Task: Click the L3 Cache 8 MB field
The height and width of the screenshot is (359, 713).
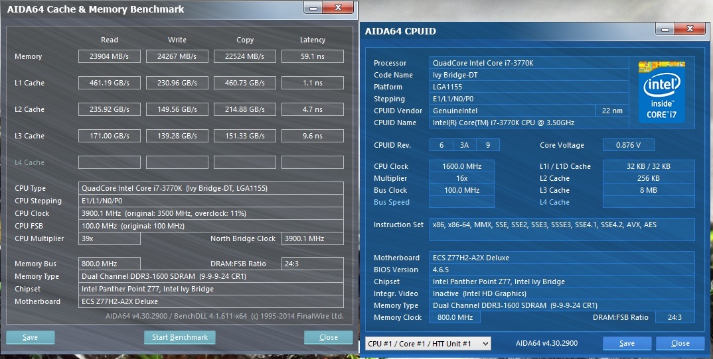Action: 649,190
